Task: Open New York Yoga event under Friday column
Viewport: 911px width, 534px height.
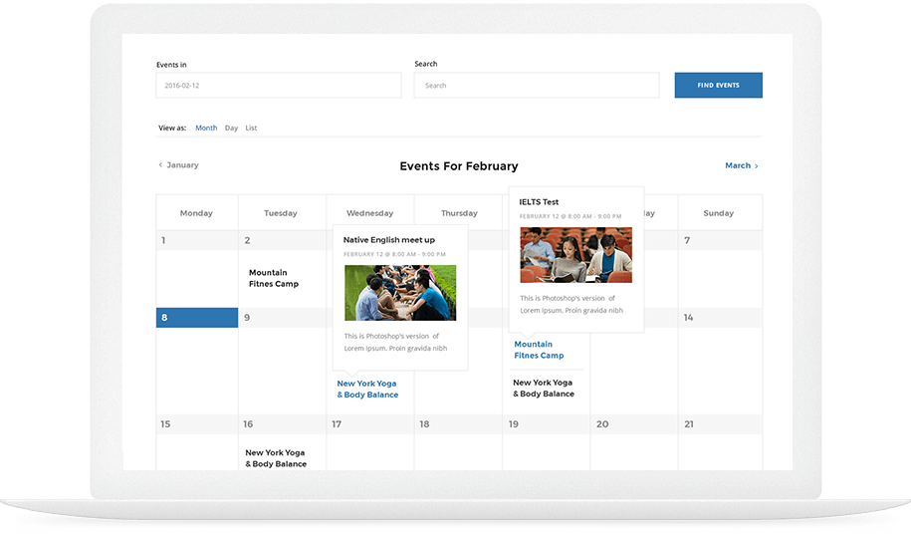Action: [x=543, y=388]
